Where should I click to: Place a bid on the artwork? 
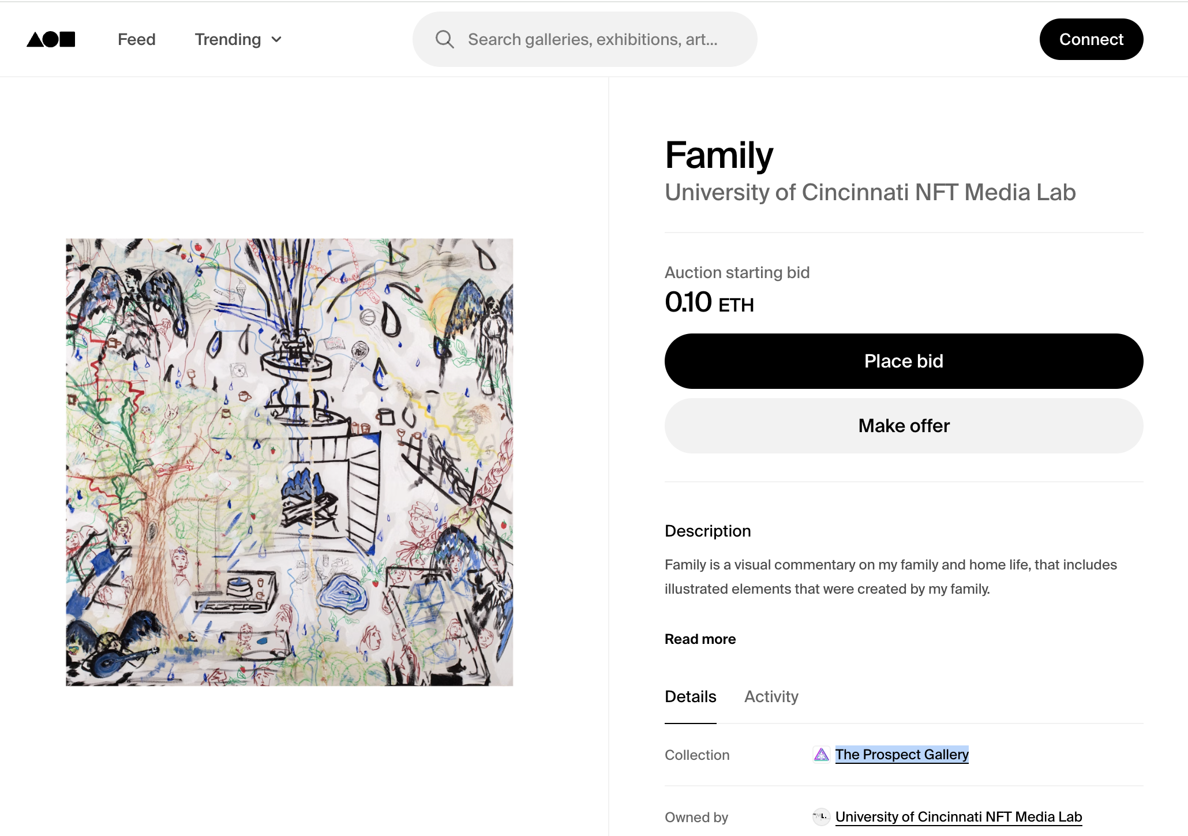[904, 361]
